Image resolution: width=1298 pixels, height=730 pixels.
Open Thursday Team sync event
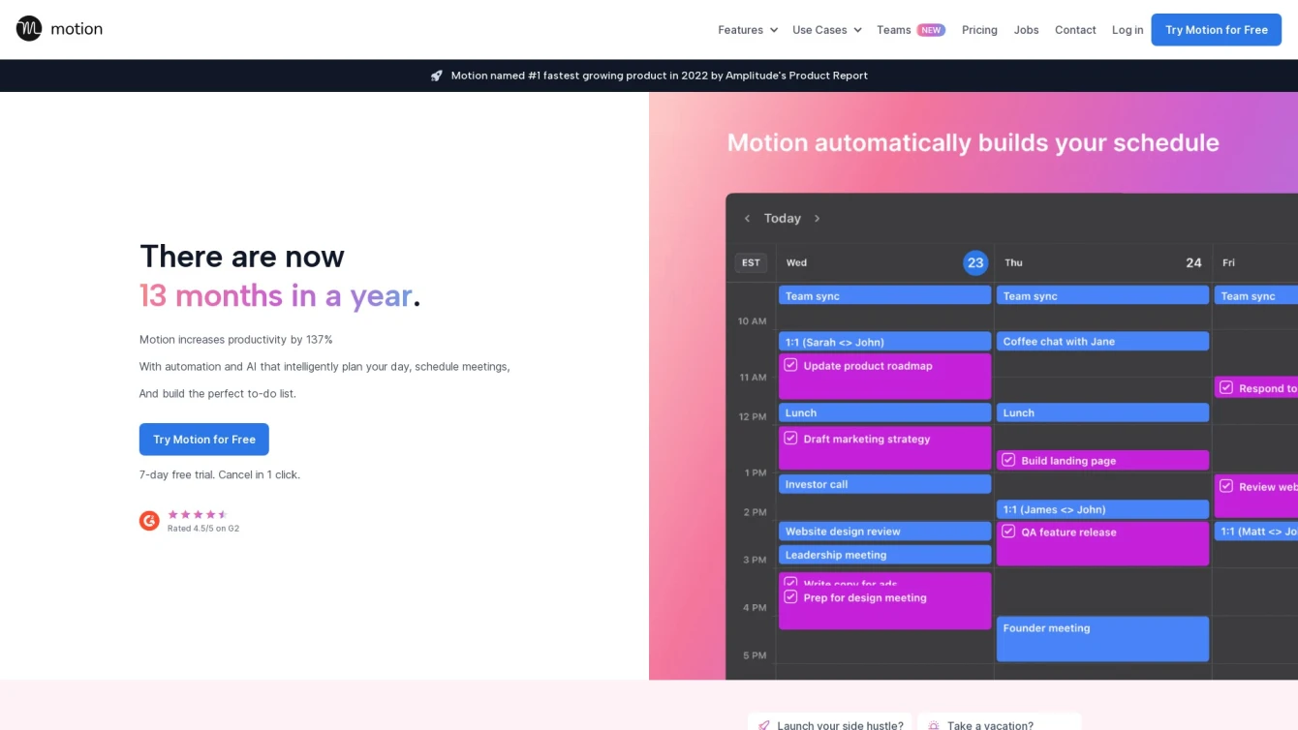pos(1102,295)
